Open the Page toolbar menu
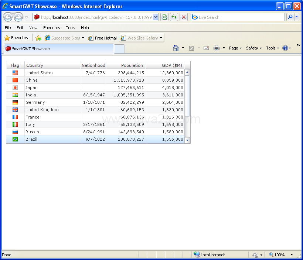This screenshot has height=260, width=303. pos(235,48)
